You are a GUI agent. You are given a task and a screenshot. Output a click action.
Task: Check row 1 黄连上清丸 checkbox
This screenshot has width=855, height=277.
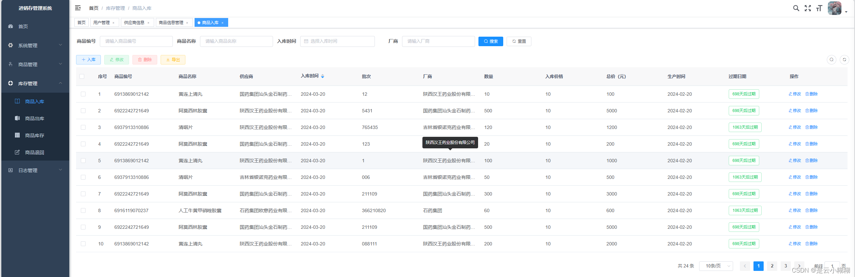83,94
